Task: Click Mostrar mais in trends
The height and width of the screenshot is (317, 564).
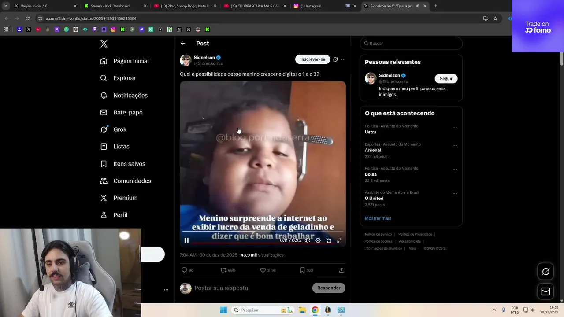Action: point(378,218)
